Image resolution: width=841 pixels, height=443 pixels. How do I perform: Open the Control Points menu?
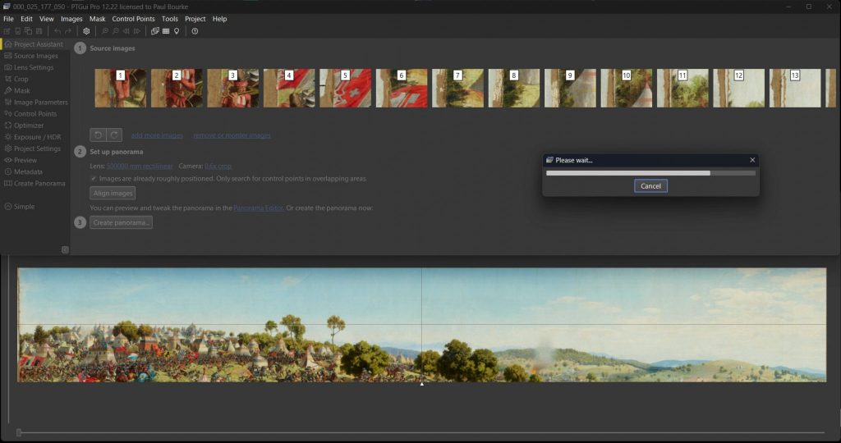133,18
